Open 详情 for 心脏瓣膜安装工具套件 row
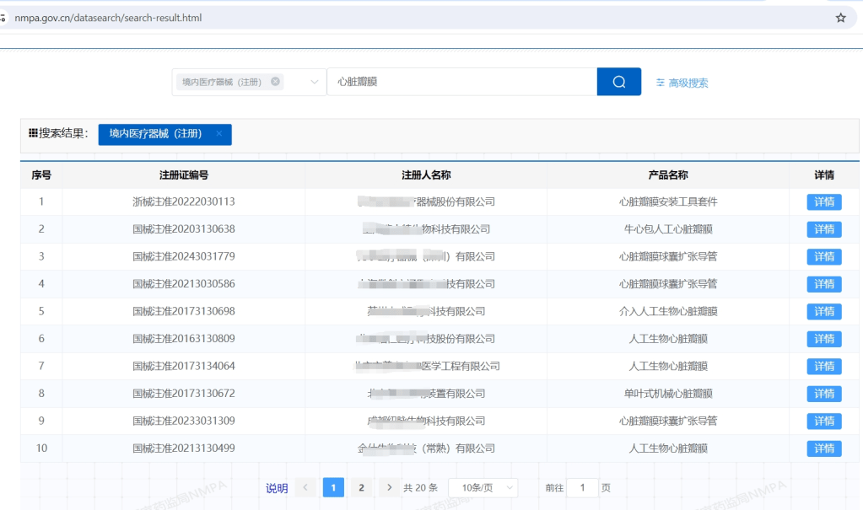Viewport: 863px width, 510px height. pyautogui.click(x=823, y=201)
